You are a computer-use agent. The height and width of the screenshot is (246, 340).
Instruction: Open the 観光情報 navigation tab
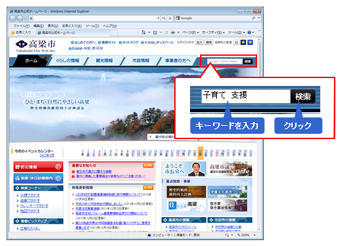pos(105,60)
